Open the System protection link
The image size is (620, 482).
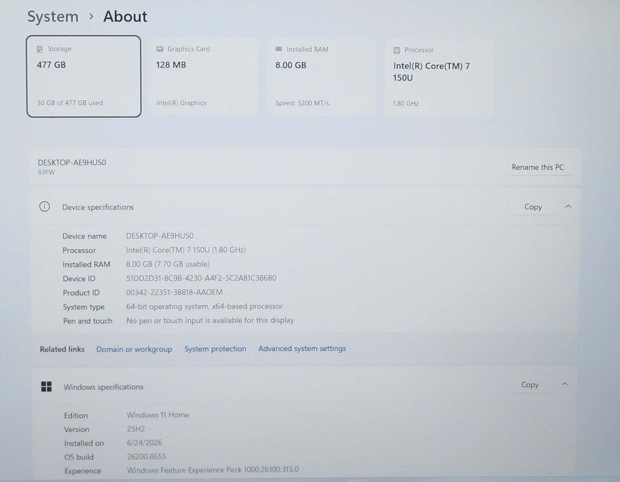215,349
